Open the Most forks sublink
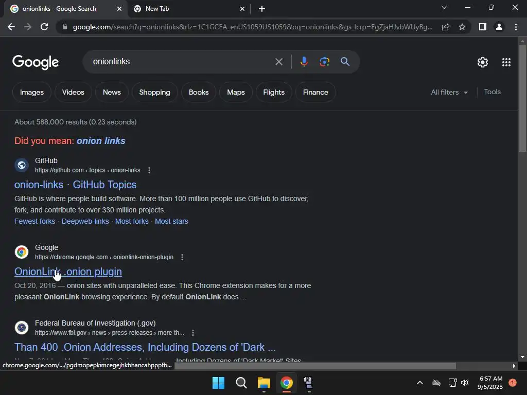Image resolution: width=527 pixels, height=395 pixels. [132, 221]
